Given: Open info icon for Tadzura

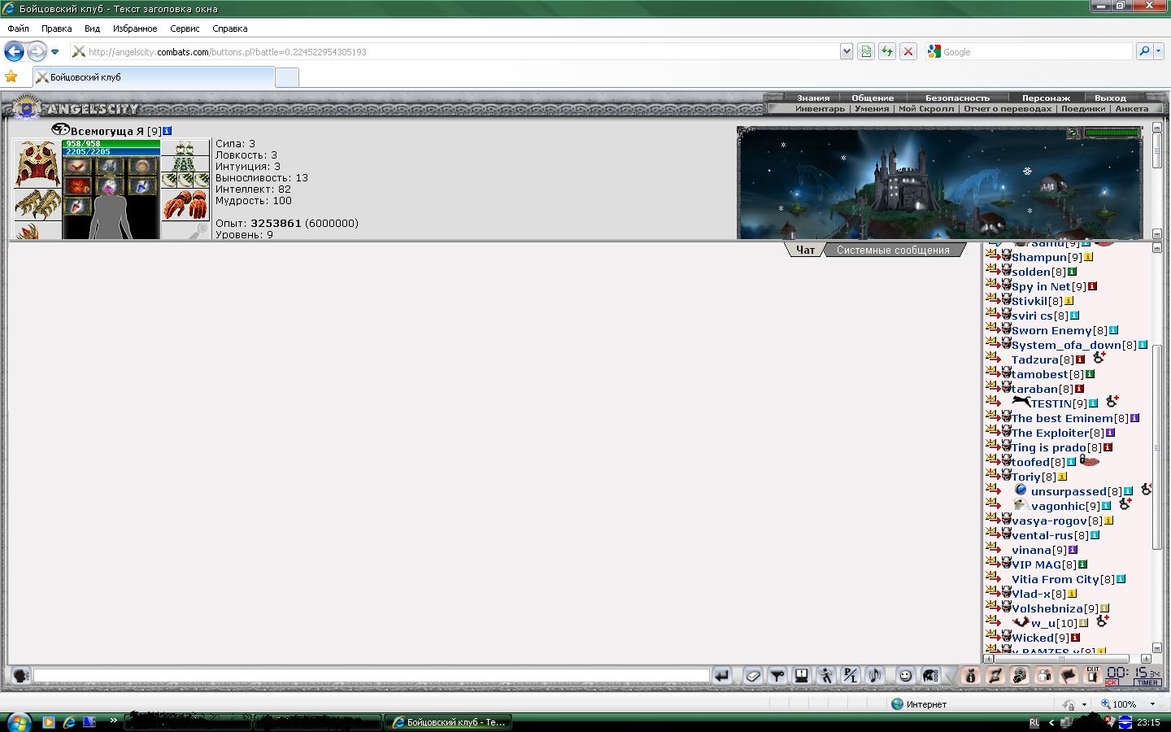Looking at the screenshot, I should [x=1081, y=359].
